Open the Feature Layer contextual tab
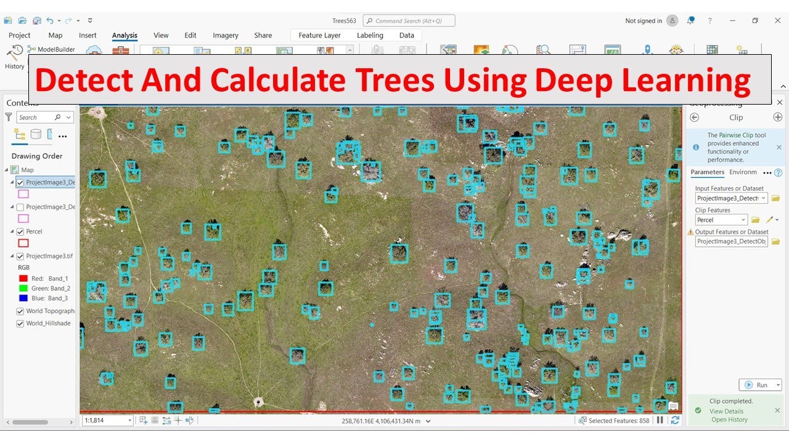 point(319,36)
